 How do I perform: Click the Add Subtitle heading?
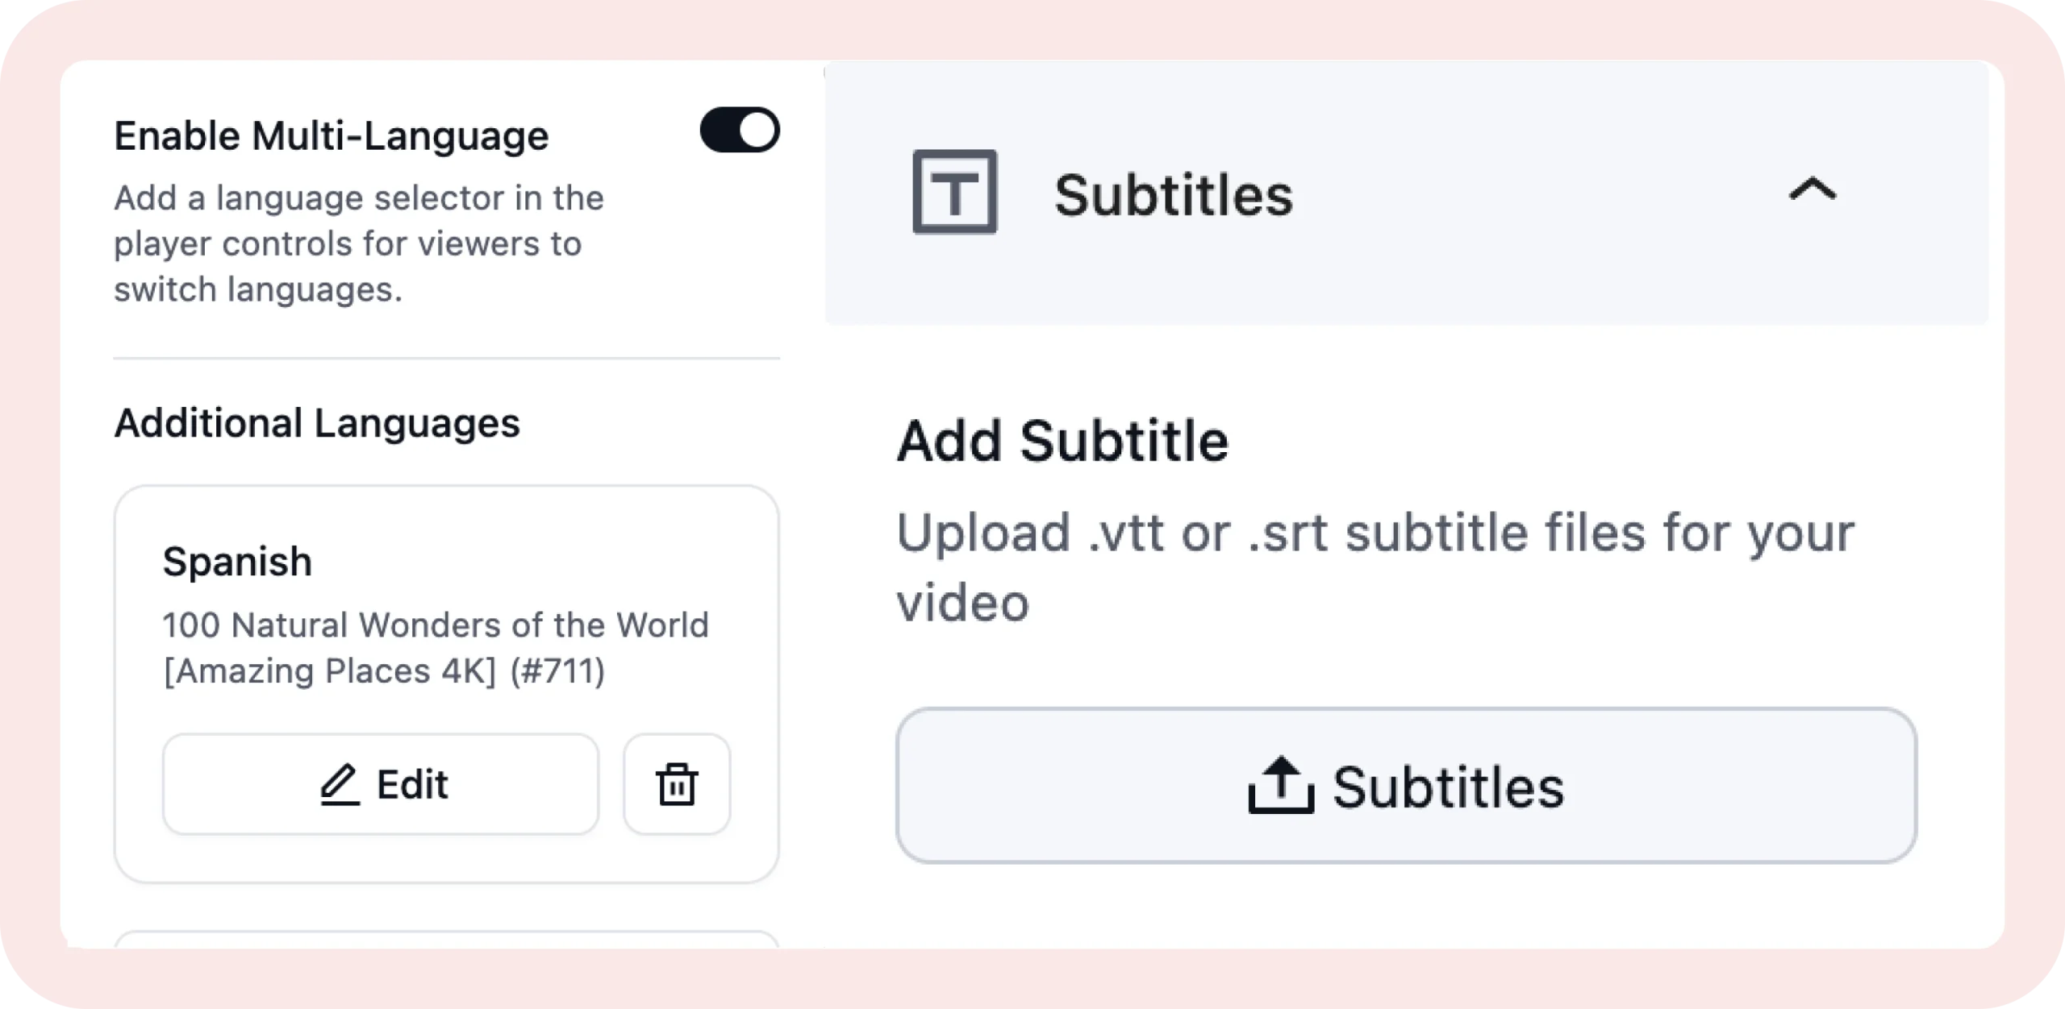1063,441
